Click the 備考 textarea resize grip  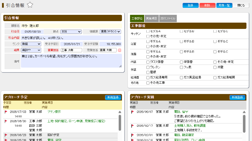[x=120, y=66]
